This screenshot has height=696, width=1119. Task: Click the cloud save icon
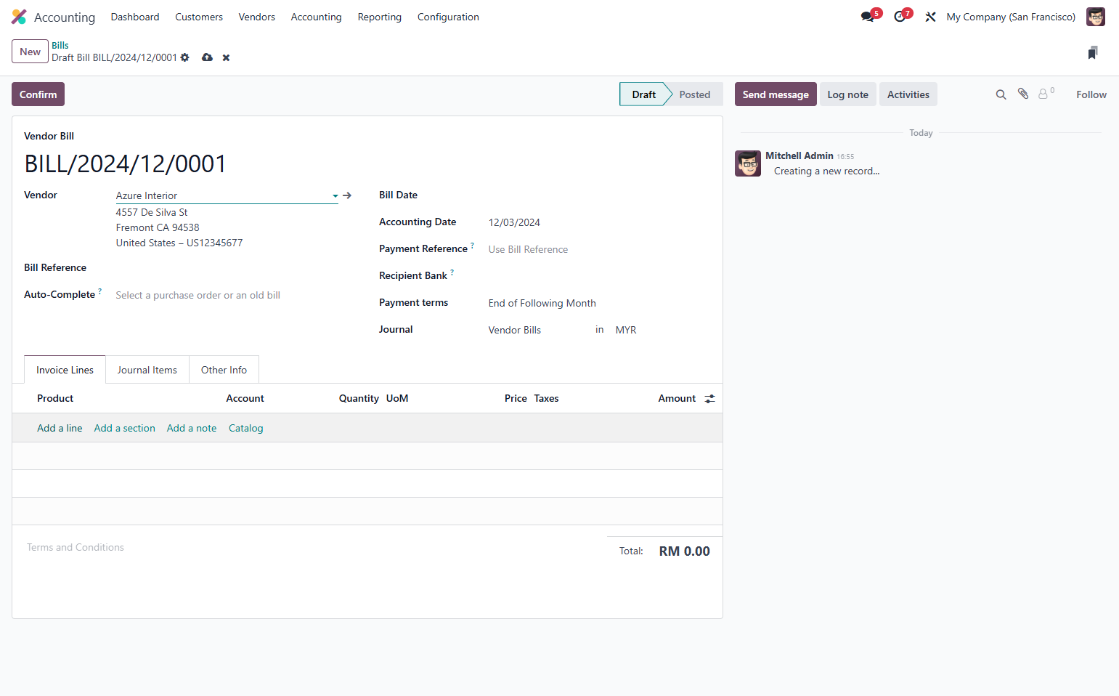point(207,57)
